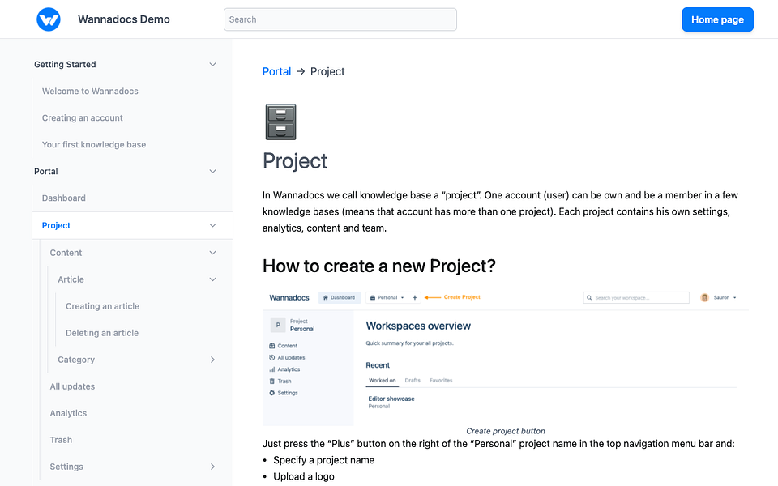Viewport: 778px width, 486px height.
Task: Open the Home page button
Action: pyautogui.click(x=717, y=19)
